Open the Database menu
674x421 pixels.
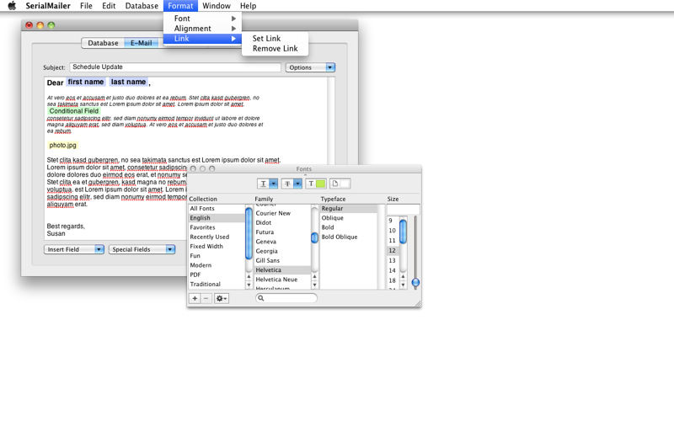tap(142, 6)
